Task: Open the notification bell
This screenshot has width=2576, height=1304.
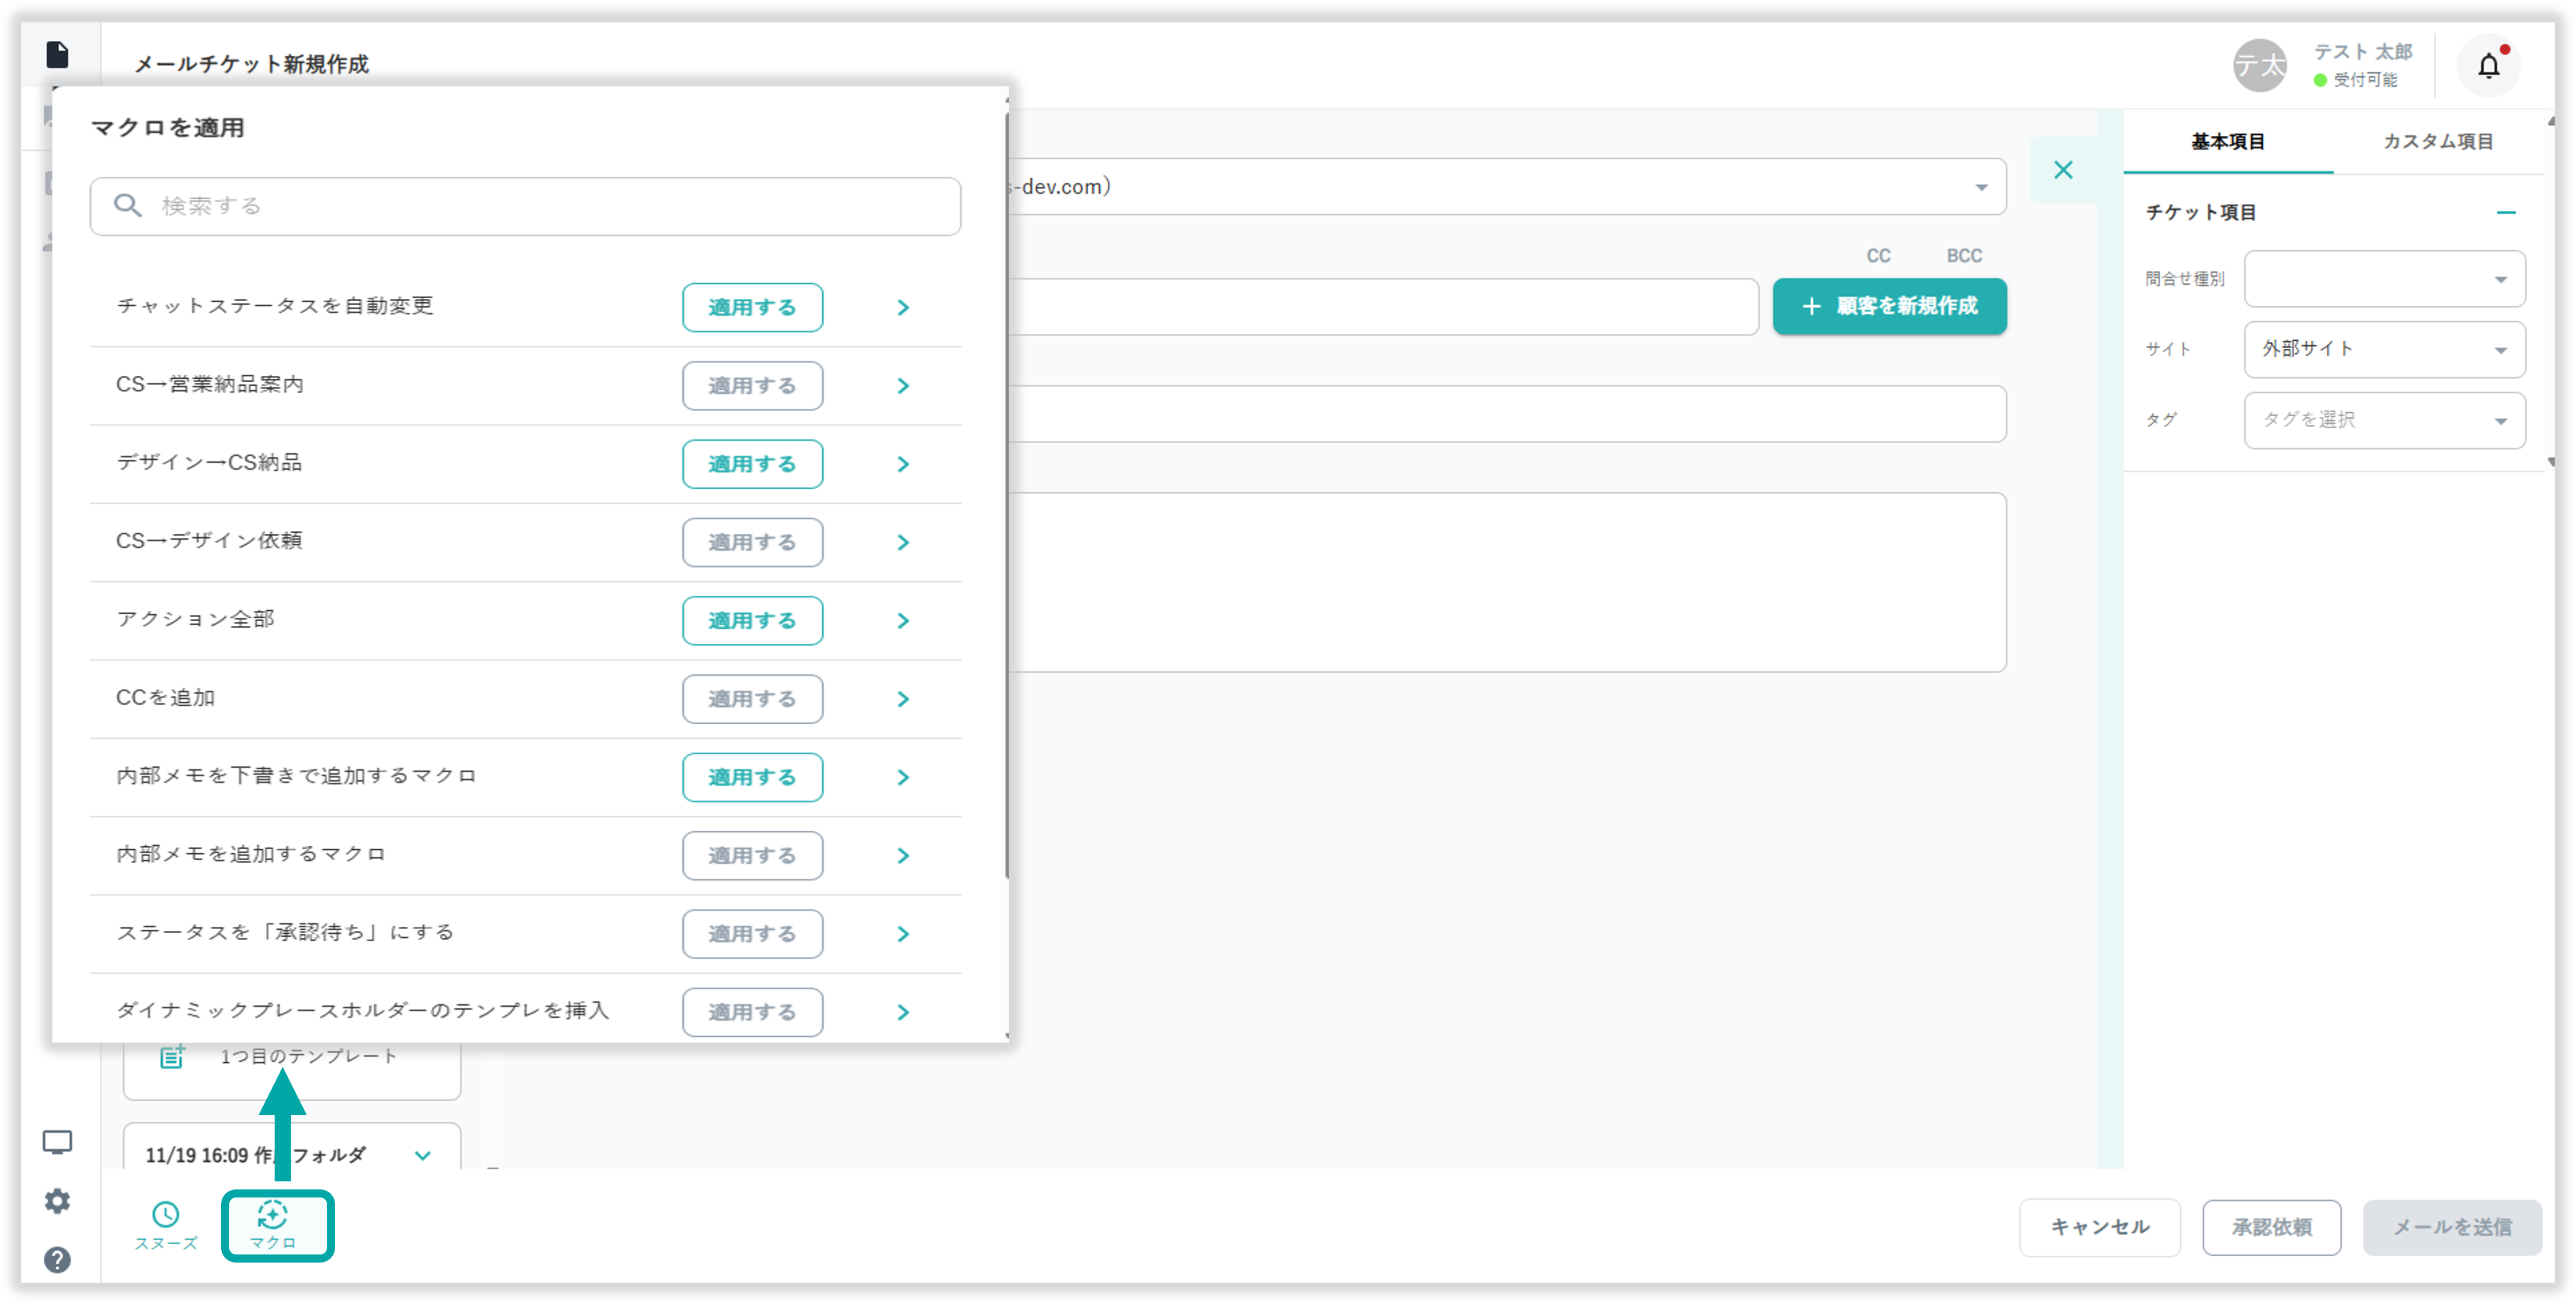Action: click(2488, 66)
